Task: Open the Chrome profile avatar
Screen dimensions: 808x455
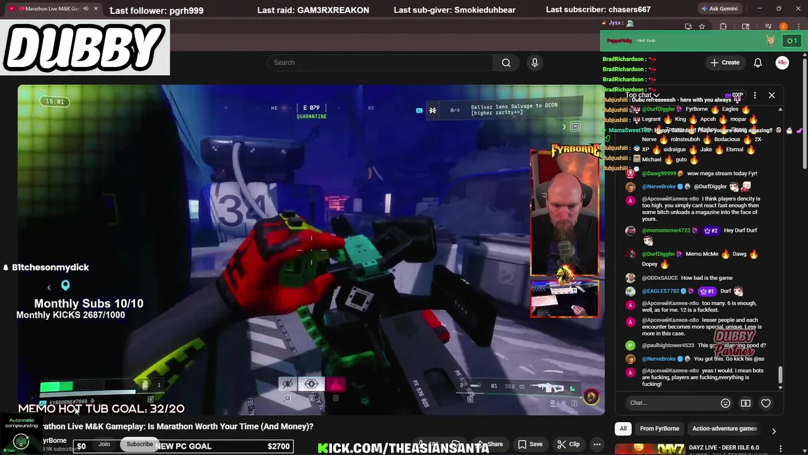Action: (783, 27)
